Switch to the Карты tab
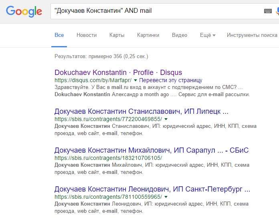The height and width of the screenshot is (218, 279). [x=117, y=35]
